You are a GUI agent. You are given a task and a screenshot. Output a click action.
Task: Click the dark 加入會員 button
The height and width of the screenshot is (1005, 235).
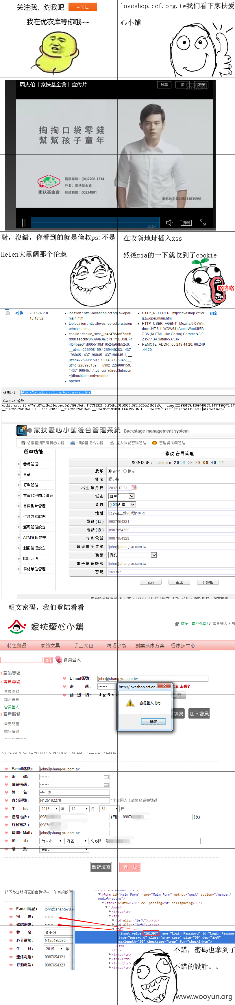click(x=199, y=714)
